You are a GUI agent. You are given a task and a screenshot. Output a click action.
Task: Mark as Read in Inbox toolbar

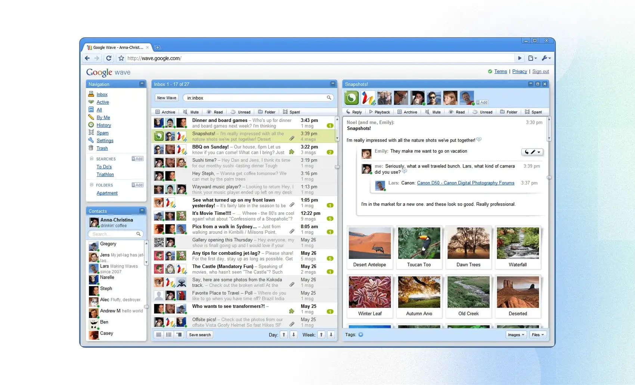(x=215, y=112)
